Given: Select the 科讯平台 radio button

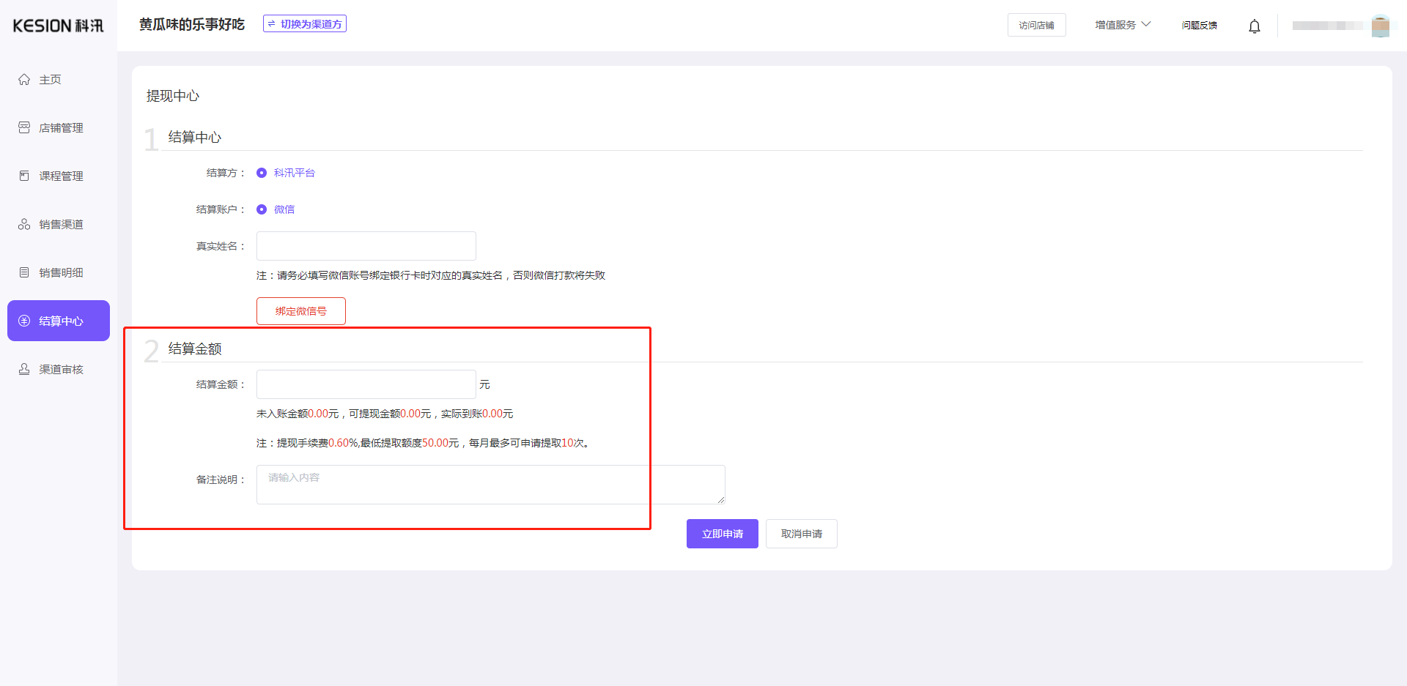Looking at the screenshot, I should point(262,173).
